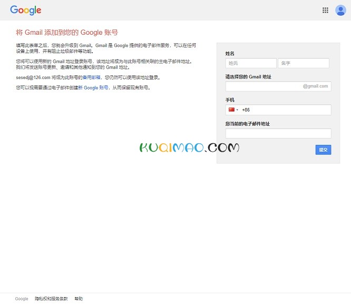This screenshot has height=305, width=351.
Task: Open 隐私权和服务条款 footer link
Action: click(x=51, y=299)
